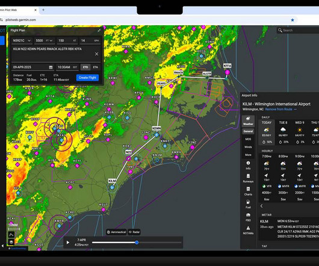Click the PEARS waypoint label on map
The width and height of the screenshot is (319, 266).
click(x=161, y=84)
